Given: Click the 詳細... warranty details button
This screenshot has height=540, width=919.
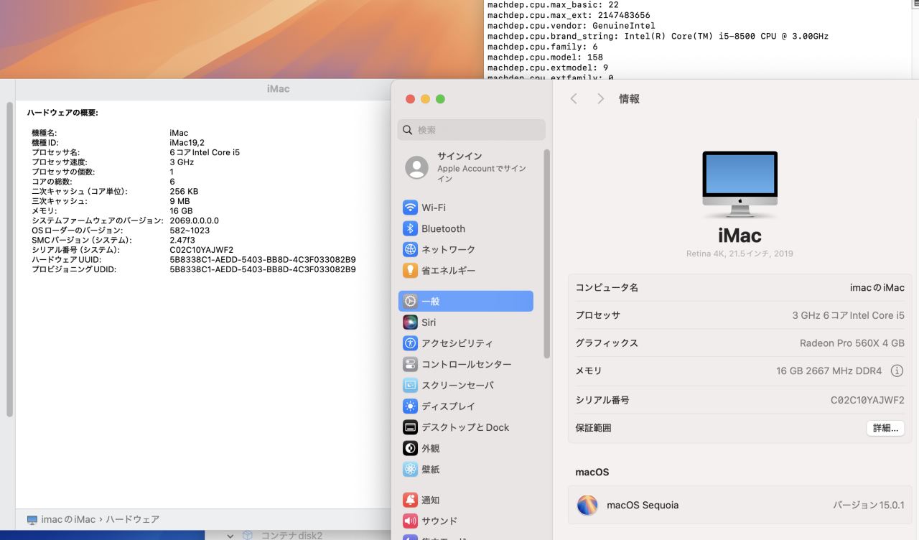Looking at the screenshot, I should [885, 428].
